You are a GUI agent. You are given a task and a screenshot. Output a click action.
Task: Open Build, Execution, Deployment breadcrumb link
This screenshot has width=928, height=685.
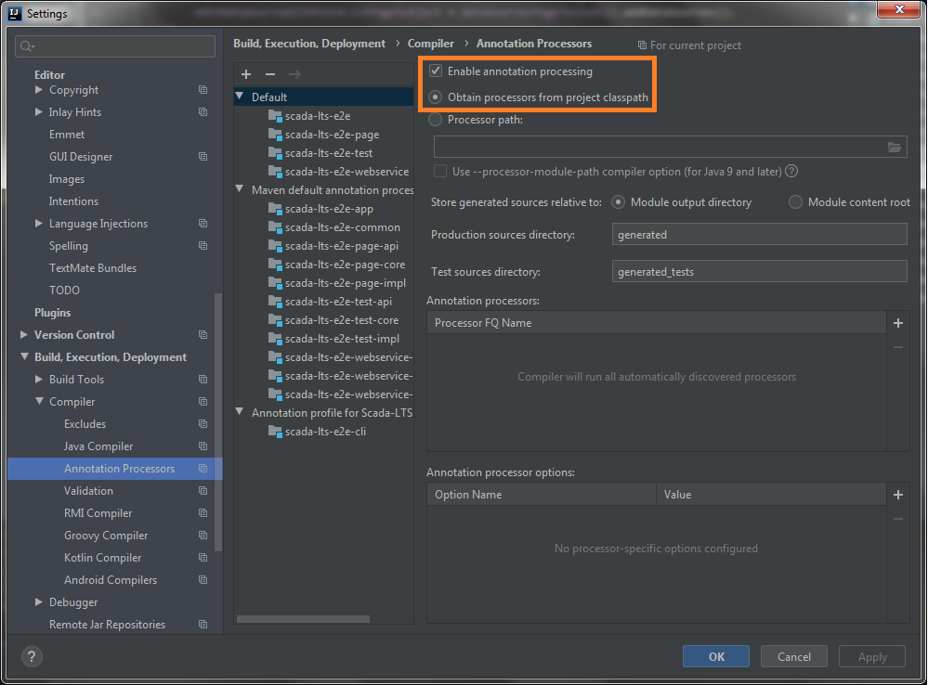311,43
